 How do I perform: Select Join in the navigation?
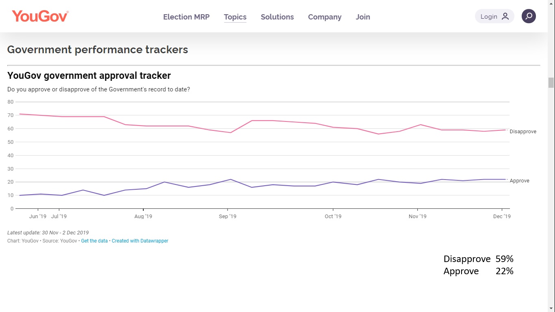point(363,17)
